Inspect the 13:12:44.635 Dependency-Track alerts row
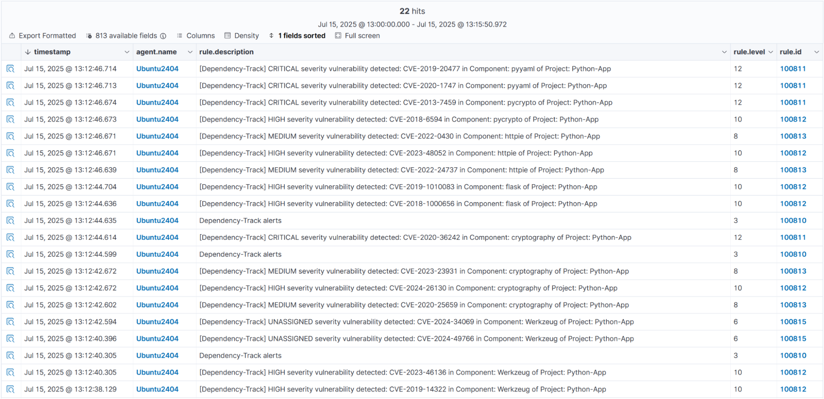 click(x=10, y=221)
